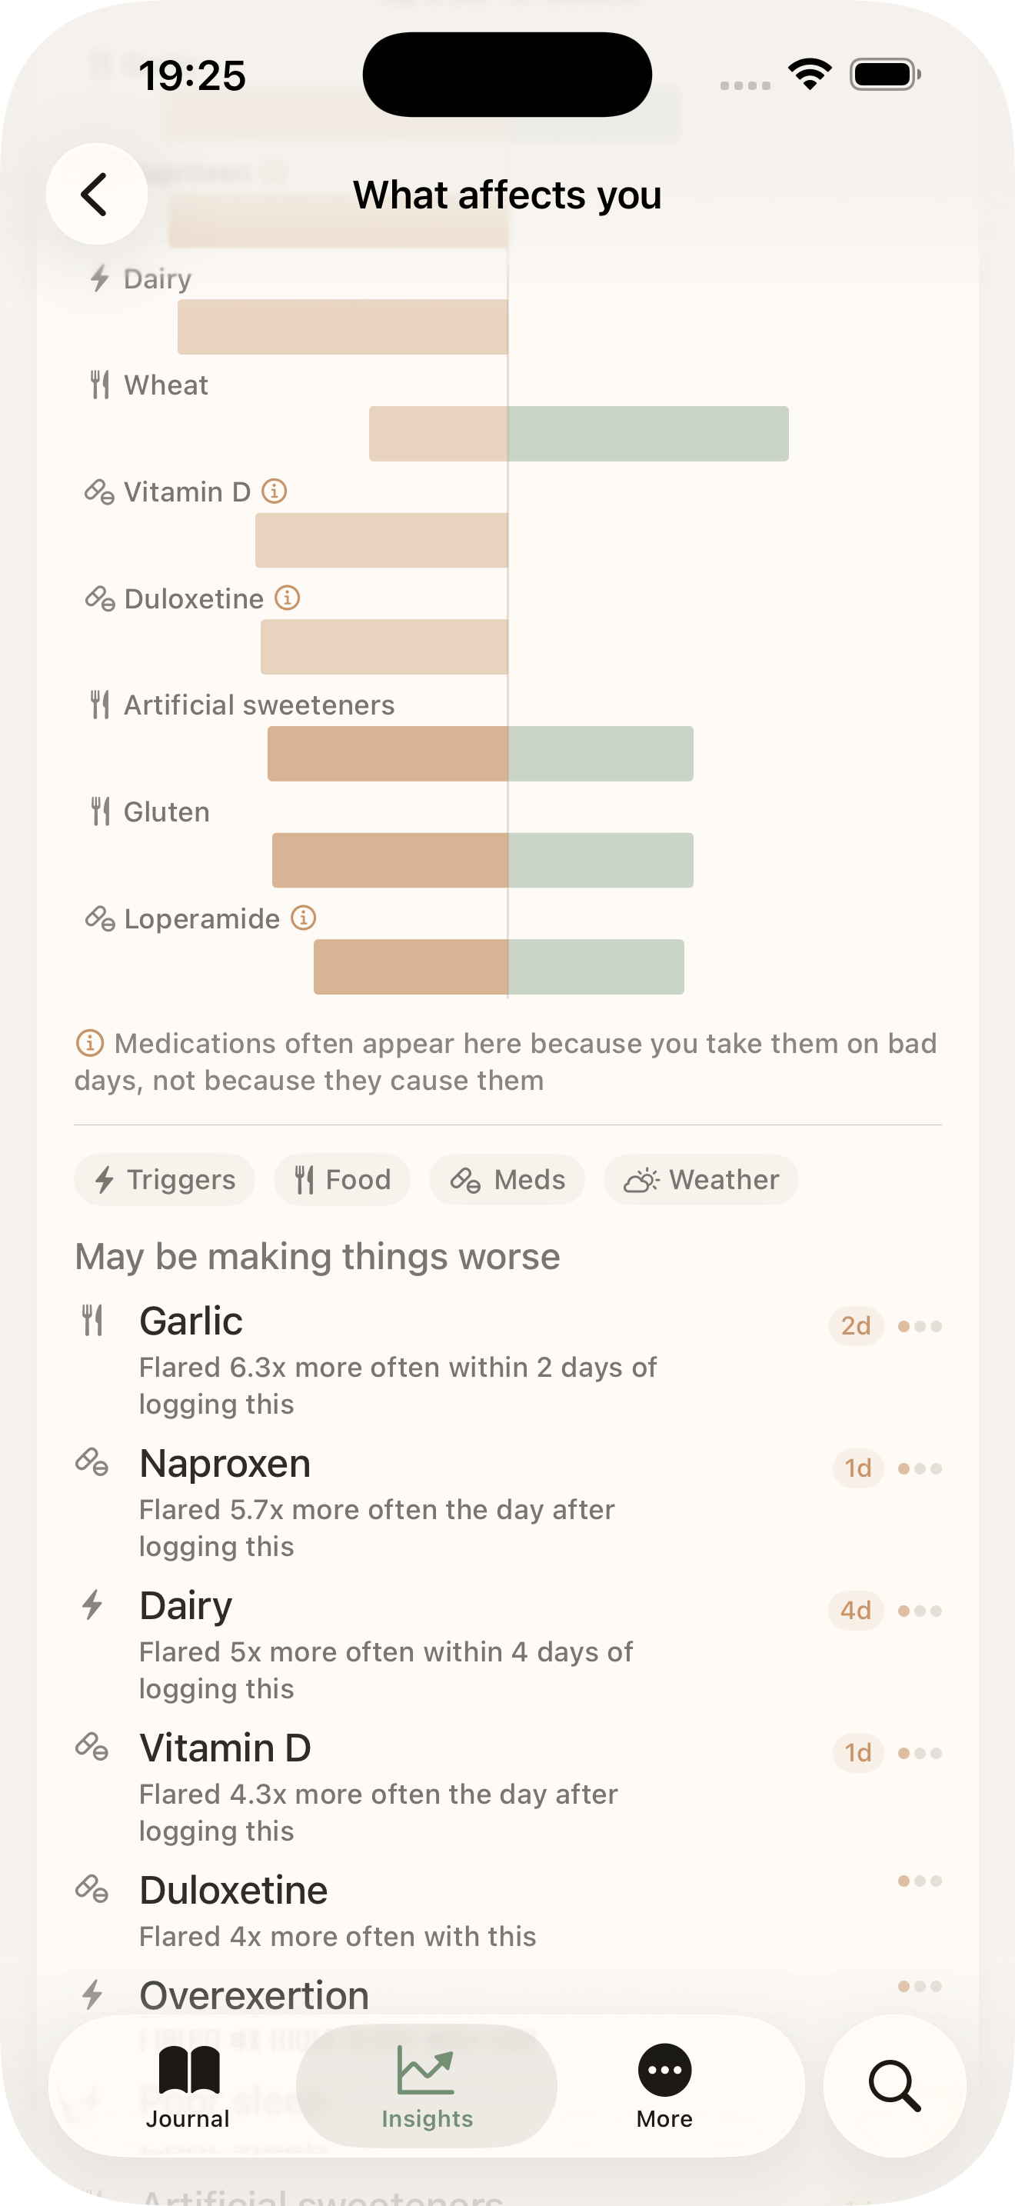Enable the Weather filter chip
1015x2206 pixels.
pyautogui.click(x=701, y=1180)
